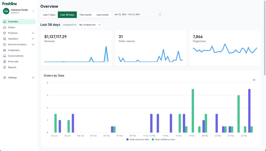This screenshot has width=266, height=151.
Task: Switch to the This month tab
Action: [85, 15]
